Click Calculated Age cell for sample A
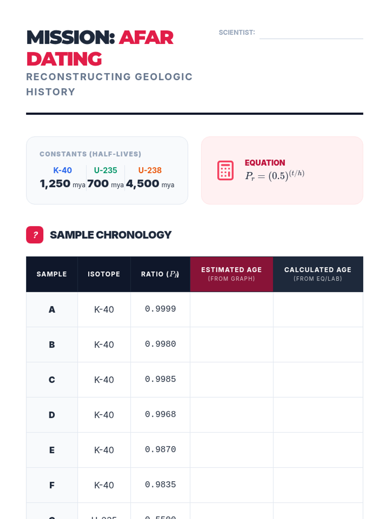The height and width of the screenshot is (519, 389). [x=318, y=309]
